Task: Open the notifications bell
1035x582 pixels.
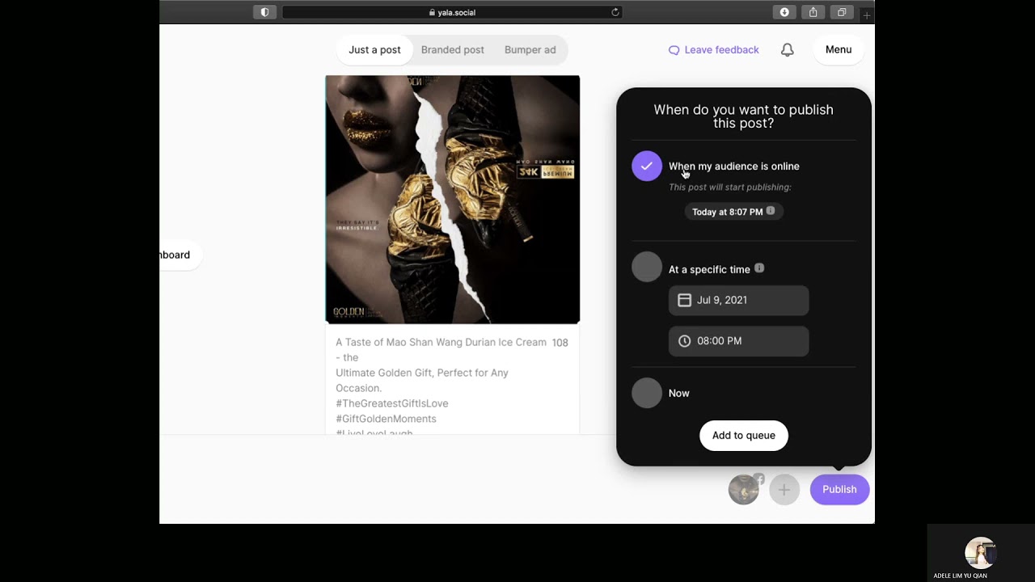Action: 787,50
